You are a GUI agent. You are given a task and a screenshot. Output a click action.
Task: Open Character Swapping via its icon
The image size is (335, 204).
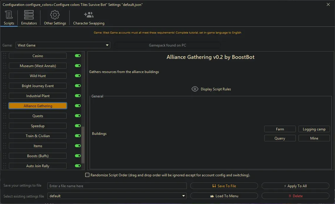[x=88, y=14]
